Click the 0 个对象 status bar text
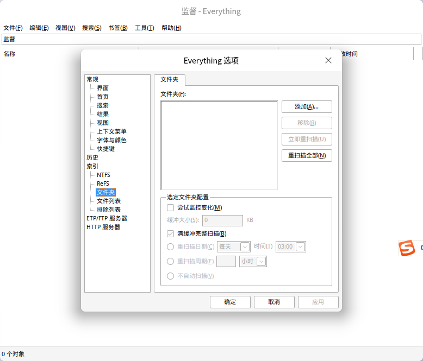This screenshot has height=361, width=423. 13,354
